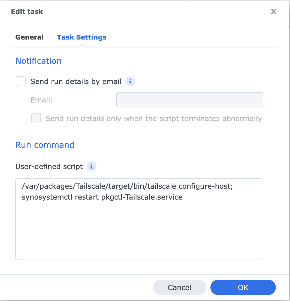The width and height of the screenshot is (290, 301).
Task: Cancel editing the task
Action: (x=179, y=287)
